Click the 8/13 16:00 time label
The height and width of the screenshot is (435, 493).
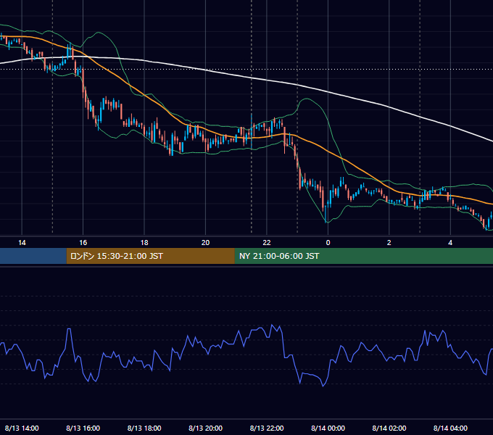[x=83, y=428]
